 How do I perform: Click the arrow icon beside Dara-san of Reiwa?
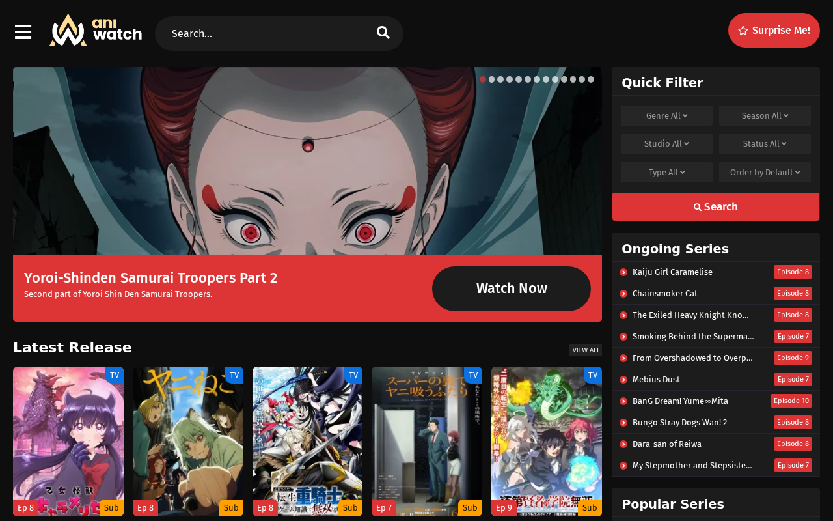click(623, 444)
